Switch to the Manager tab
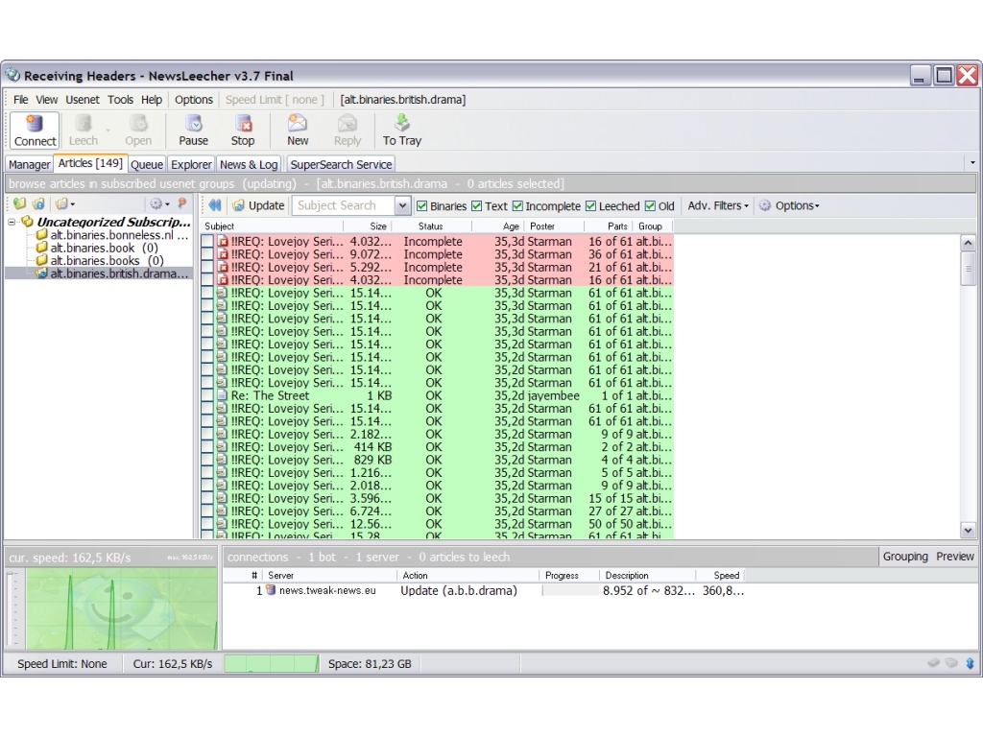983x737 pixels. coord(30,164)
